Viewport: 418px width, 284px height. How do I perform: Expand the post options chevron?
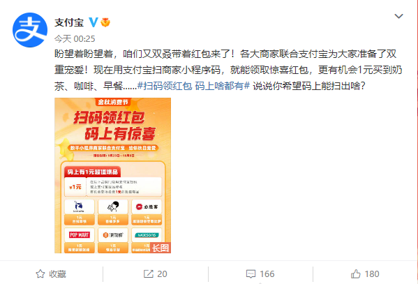click(398, 16)
